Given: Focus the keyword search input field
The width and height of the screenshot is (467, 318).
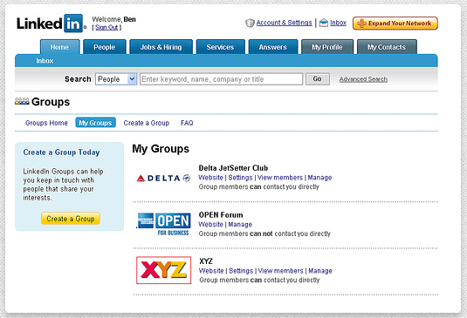Looking at the screenshot, I should click(222, 79).
